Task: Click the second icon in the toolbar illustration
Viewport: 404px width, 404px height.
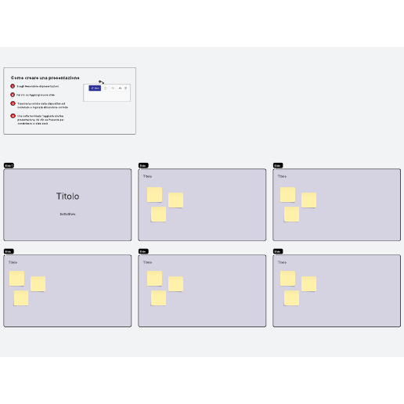Action: click(x=106, y=88)
